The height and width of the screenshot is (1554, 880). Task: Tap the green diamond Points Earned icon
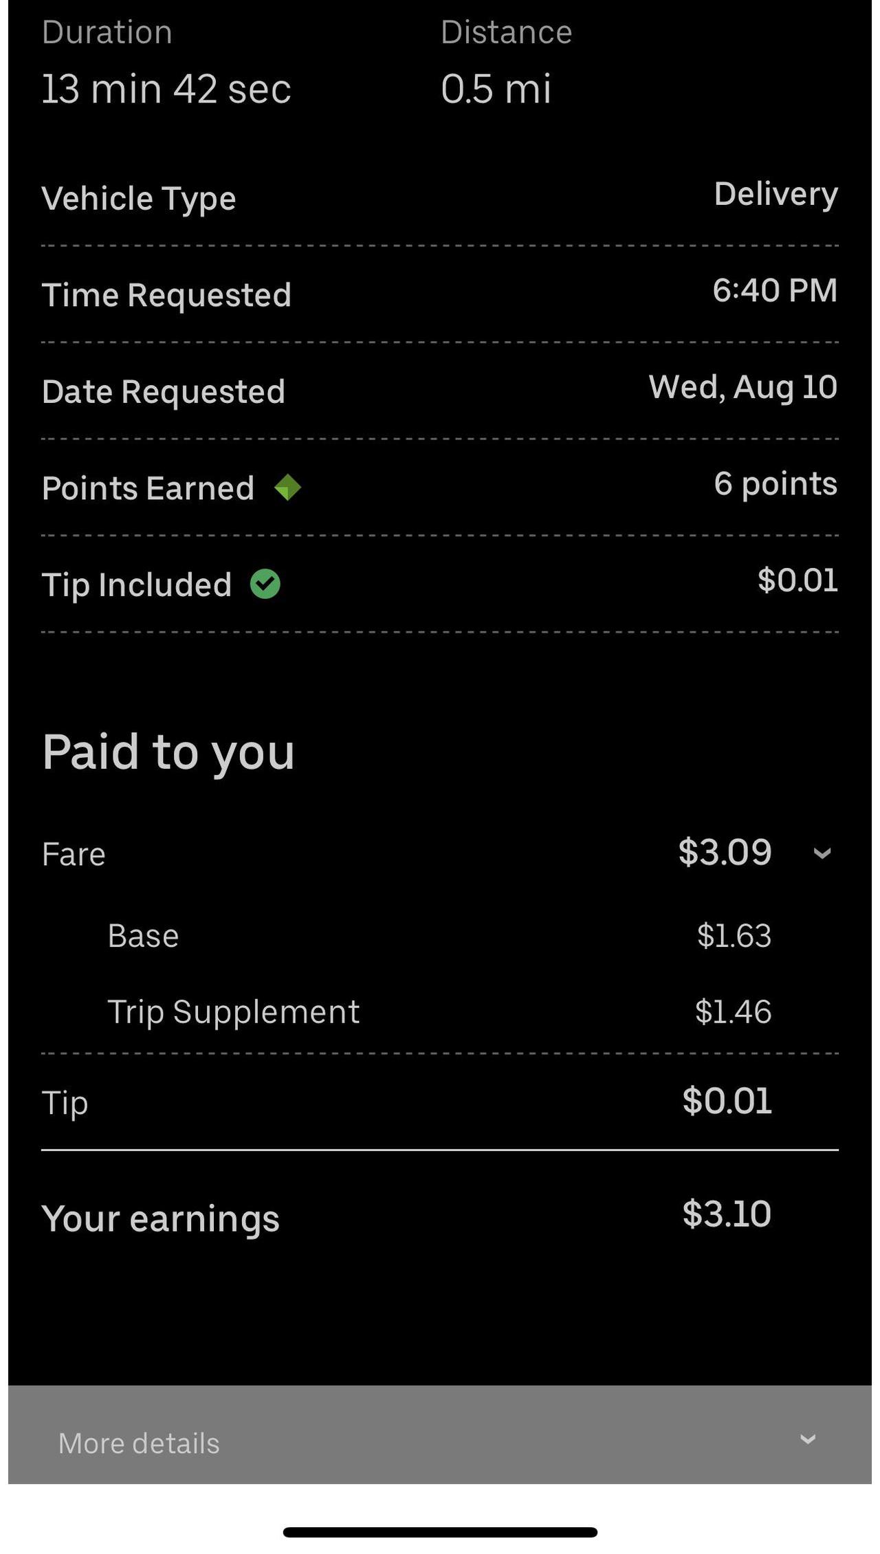pos(287,488)
